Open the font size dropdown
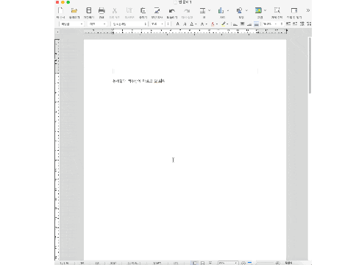Viewport: 353px width, 265px height. tap(157, 24)
